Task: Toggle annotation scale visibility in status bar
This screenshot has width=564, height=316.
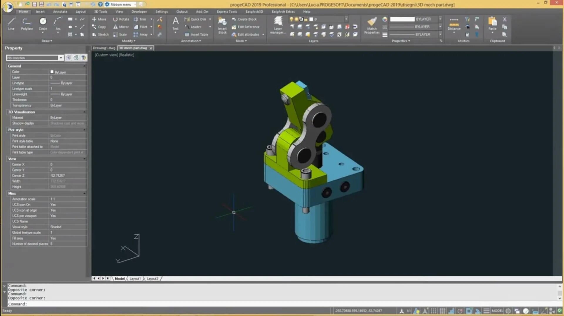Action: pos(417,311)
